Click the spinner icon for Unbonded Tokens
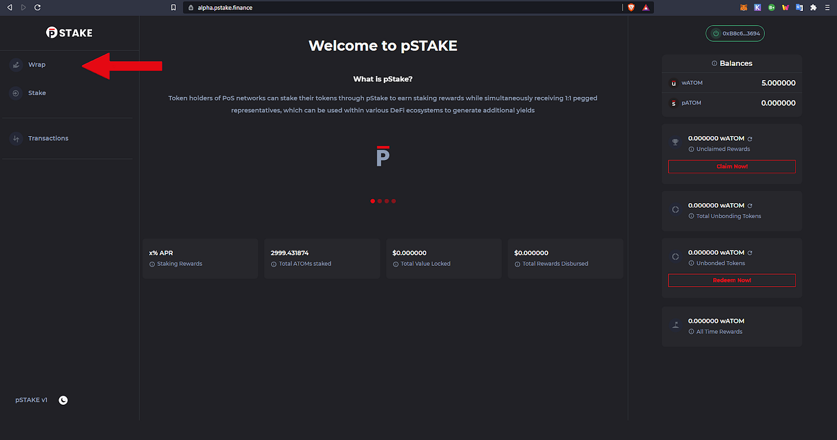837x440 pixels. [x=676, y=256]
